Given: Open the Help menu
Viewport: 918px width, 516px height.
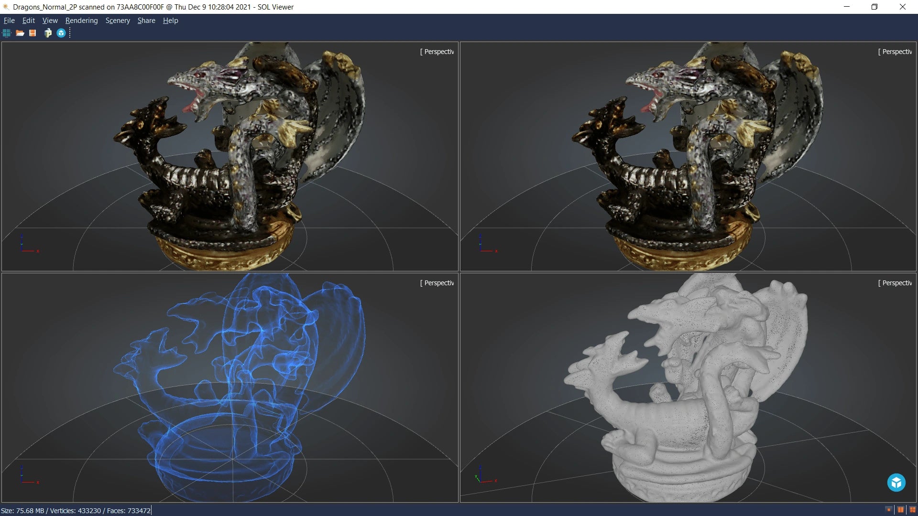Looking at the screenshot, I should [x=170, y=21].
